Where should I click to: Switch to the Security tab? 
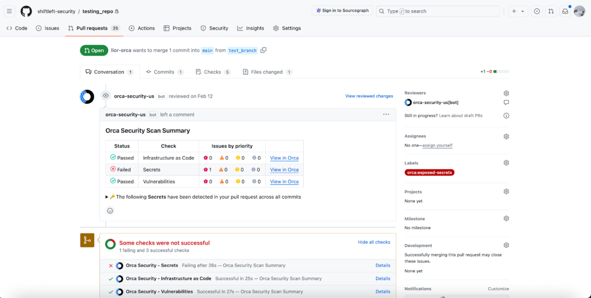point(214,28)
